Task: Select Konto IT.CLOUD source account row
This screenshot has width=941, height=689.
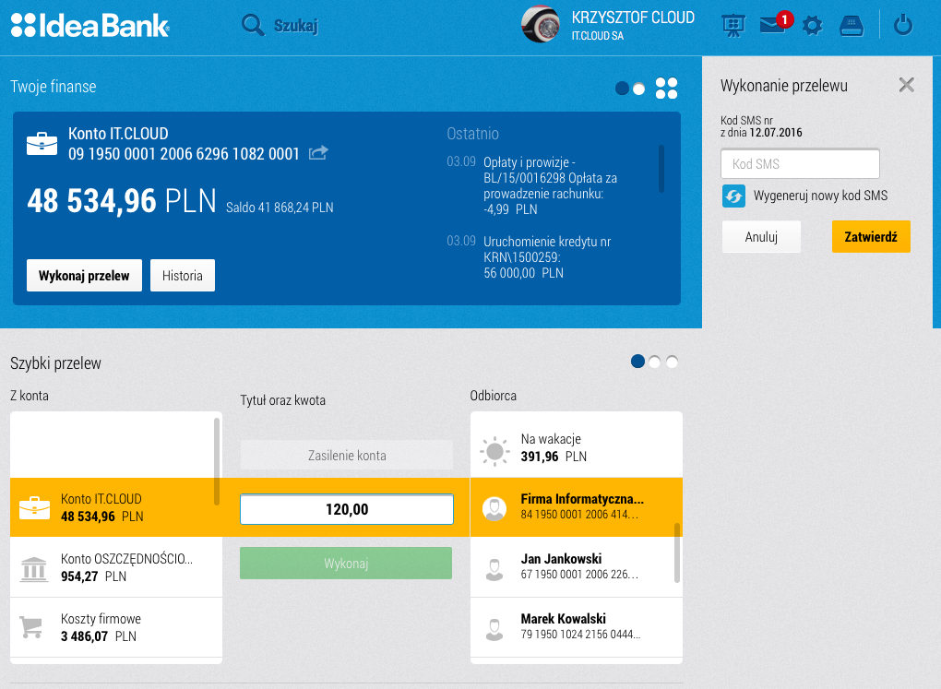Action: [x=116, y=507]
